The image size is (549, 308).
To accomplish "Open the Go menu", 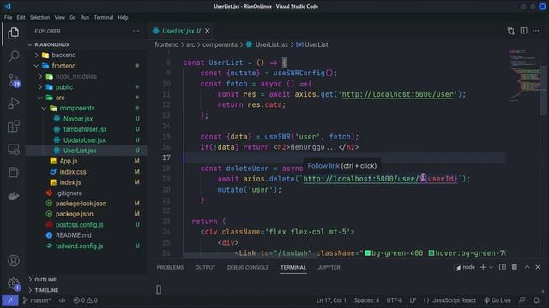I will point(72,17).
